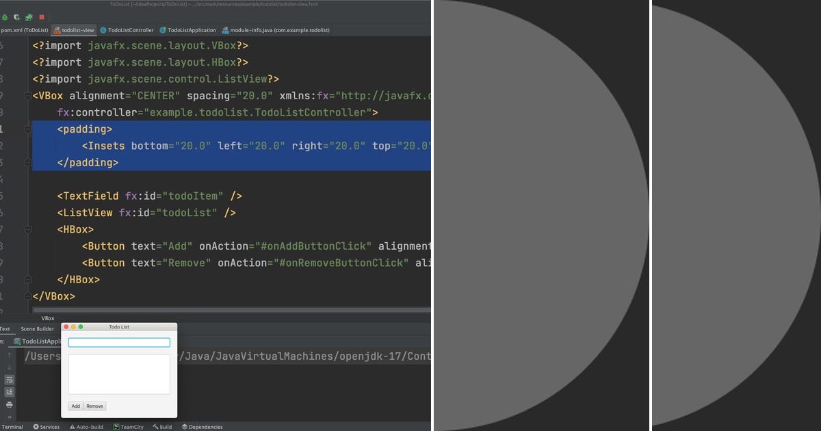Open the TeamCity tool window icon

[128, 426]
